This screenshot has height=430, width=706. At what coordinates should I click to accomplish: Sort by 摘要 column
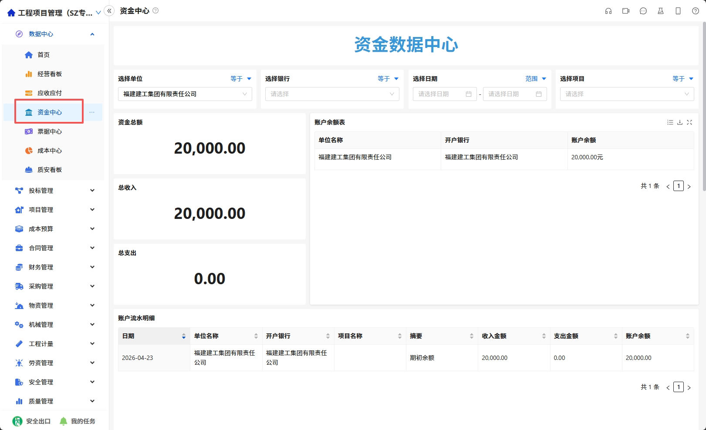472,336
